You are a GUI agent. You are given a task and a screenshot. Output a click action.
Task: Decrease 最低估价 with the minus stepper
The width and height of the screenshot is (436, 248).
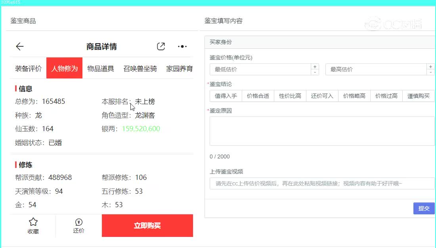(x=315, y=71)
